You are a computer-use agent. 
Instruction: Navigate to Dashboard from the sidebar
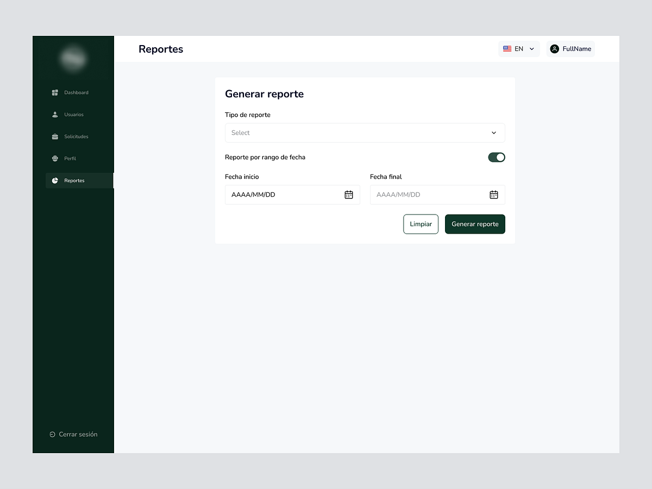[75, 92]
